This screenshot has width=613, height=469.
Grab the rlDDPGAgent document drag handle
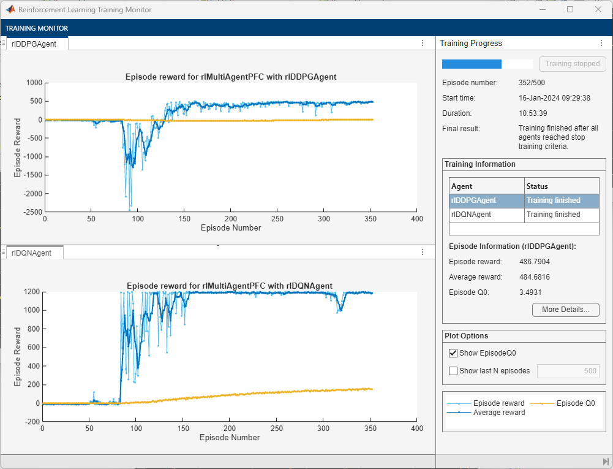pyautogui.click(x=4, y=43)
